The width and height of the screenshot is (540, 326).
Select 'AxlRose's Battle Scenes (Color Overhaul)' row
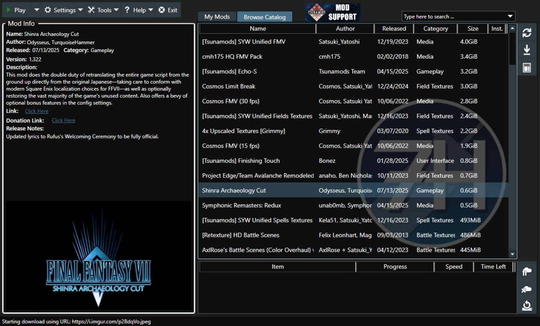pyautogui.click(x=353, y=250)
